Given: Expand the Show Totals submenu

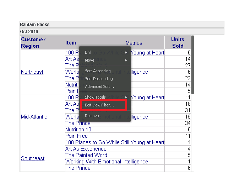Looking at the screenshot, I should tap(105, 97).
